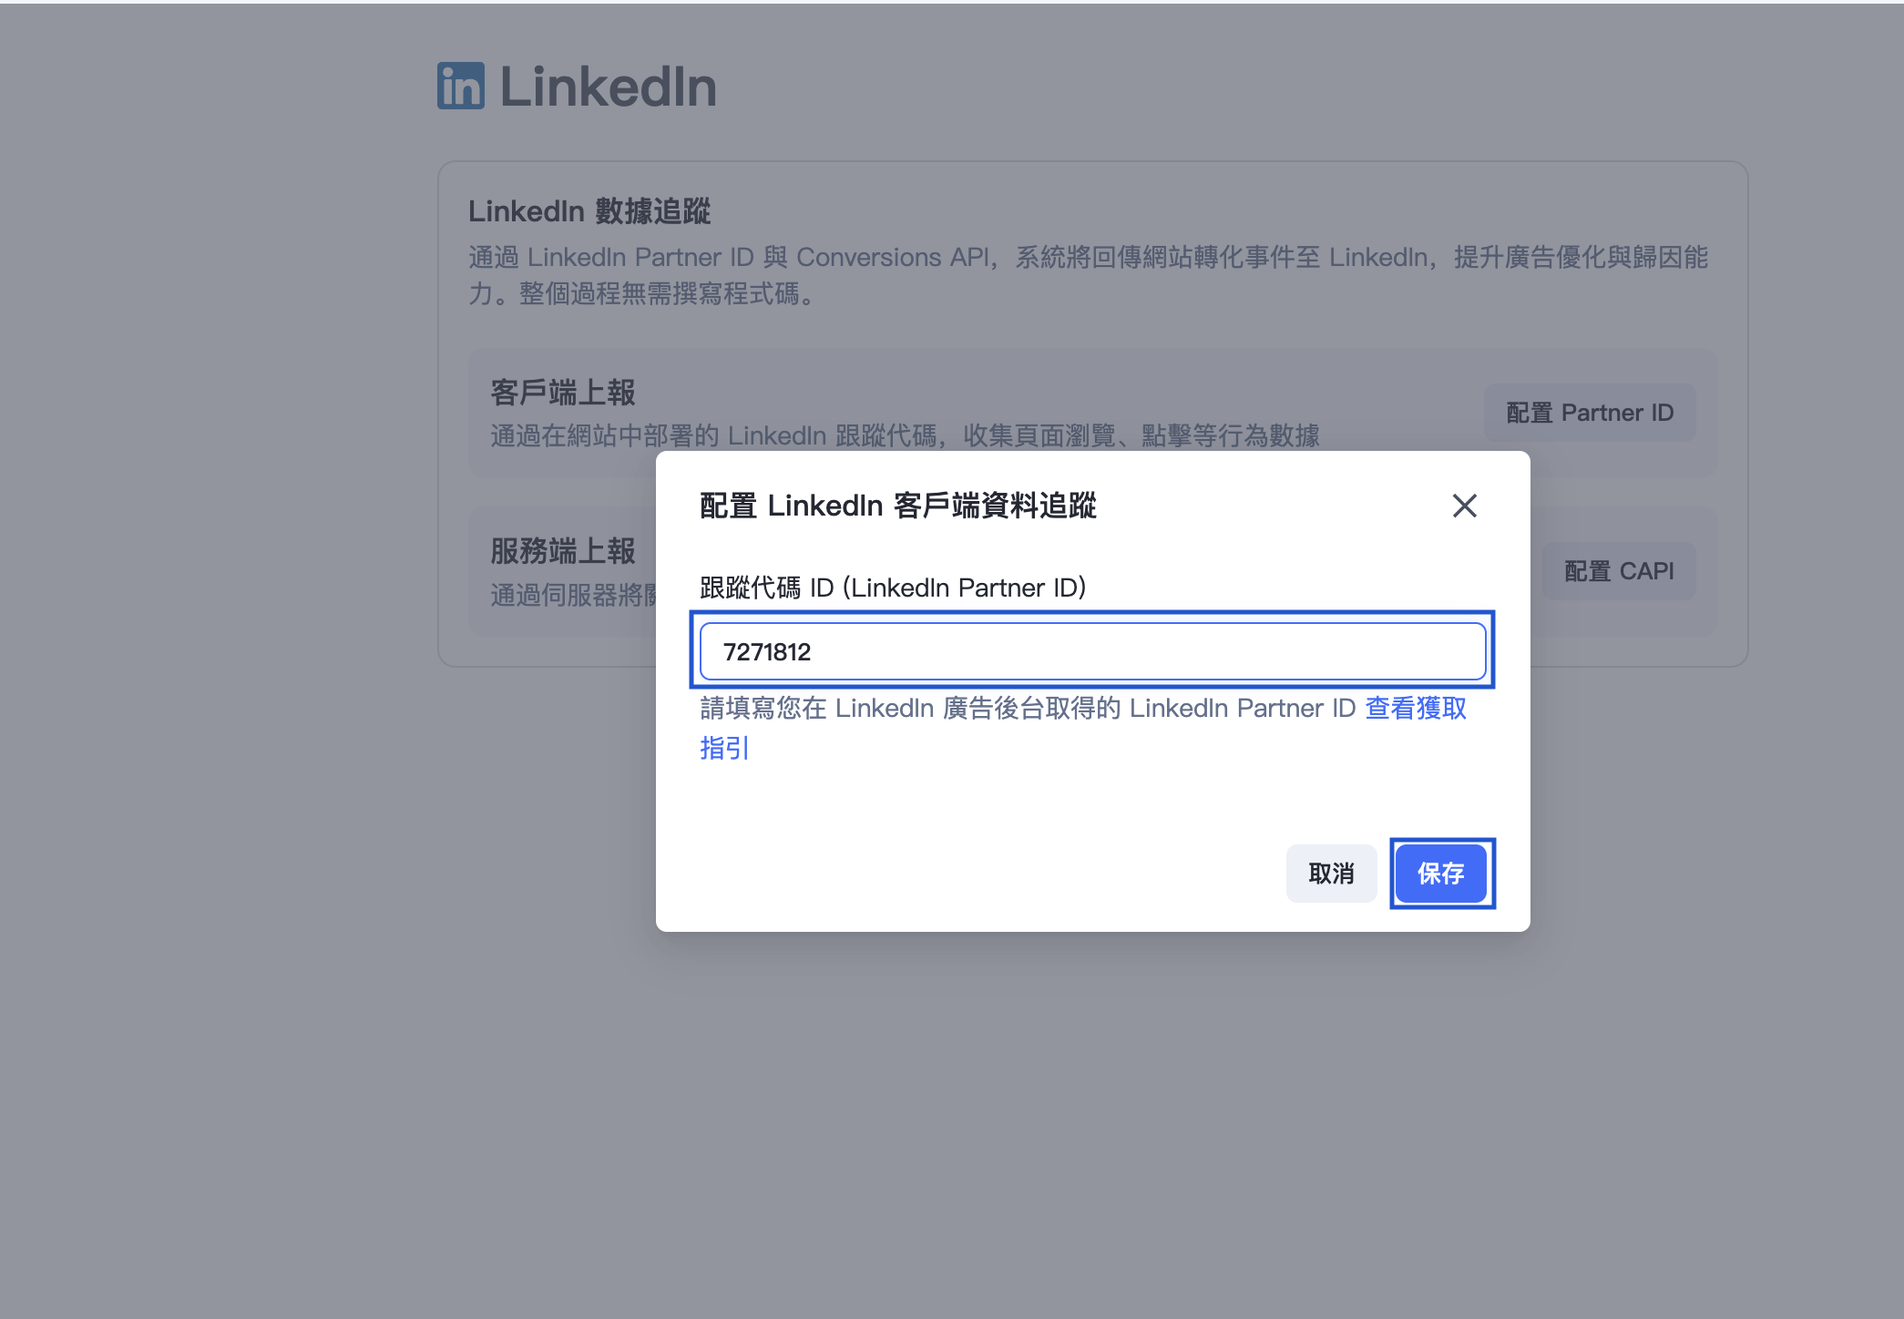The image size is (1904, 1319).
Task: Select the LinkedIn 數據追蹤 section title
Action: point(589,211)
